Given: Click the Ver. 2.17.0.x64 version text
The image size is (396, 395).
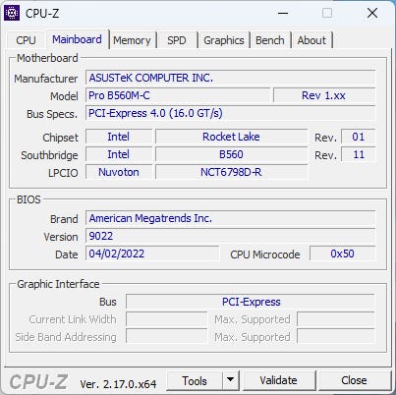Looking at the screenshot, I should (118, 384).
